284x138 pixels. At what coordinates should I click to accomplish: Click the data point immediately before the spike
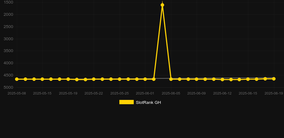(x=154, y=79)
